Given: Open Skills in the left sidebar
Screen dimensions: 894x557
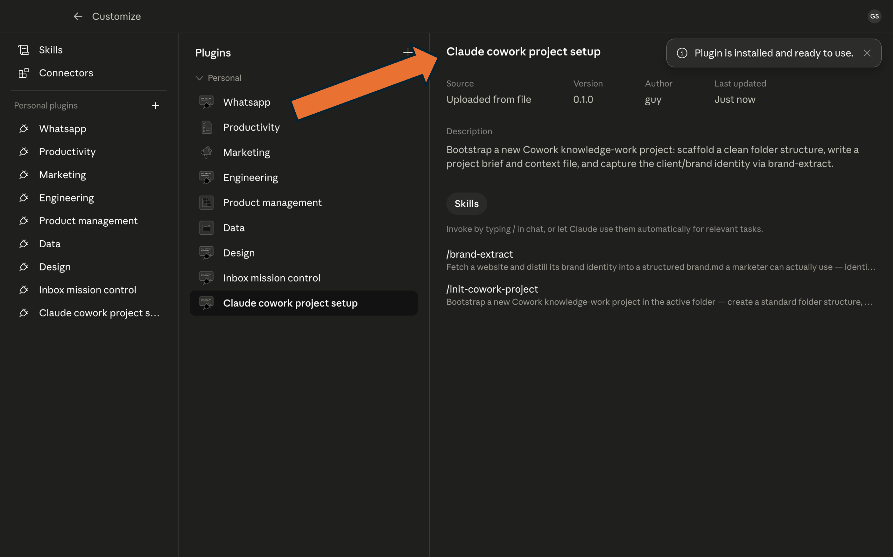Looking at the screenshot, I should (51, 50).
